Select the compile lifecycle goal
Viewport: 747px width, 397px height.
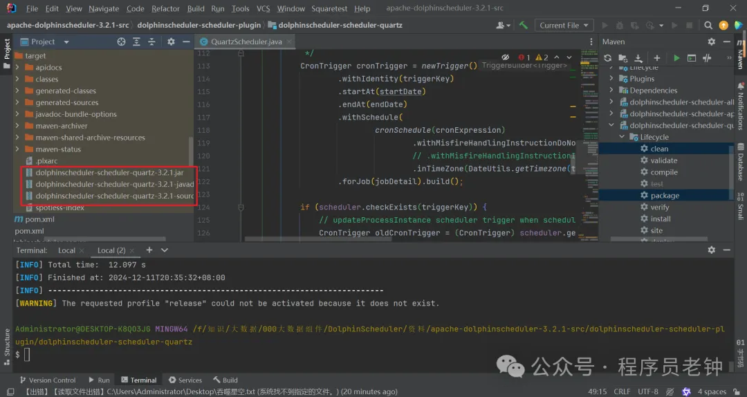point(665,172)
